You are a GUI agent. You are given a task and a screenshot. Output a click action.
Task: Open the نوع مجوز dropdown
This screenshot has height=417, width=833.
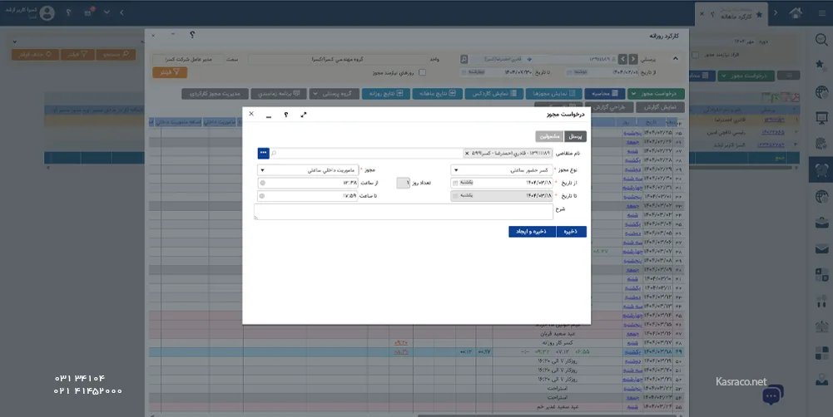456,169
